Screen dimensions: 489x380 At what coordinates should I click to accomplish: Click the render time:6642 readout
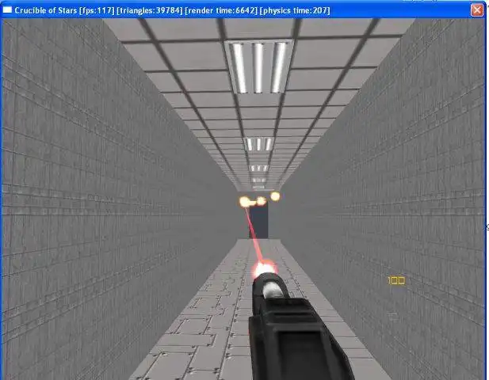[x=221, y=10]
